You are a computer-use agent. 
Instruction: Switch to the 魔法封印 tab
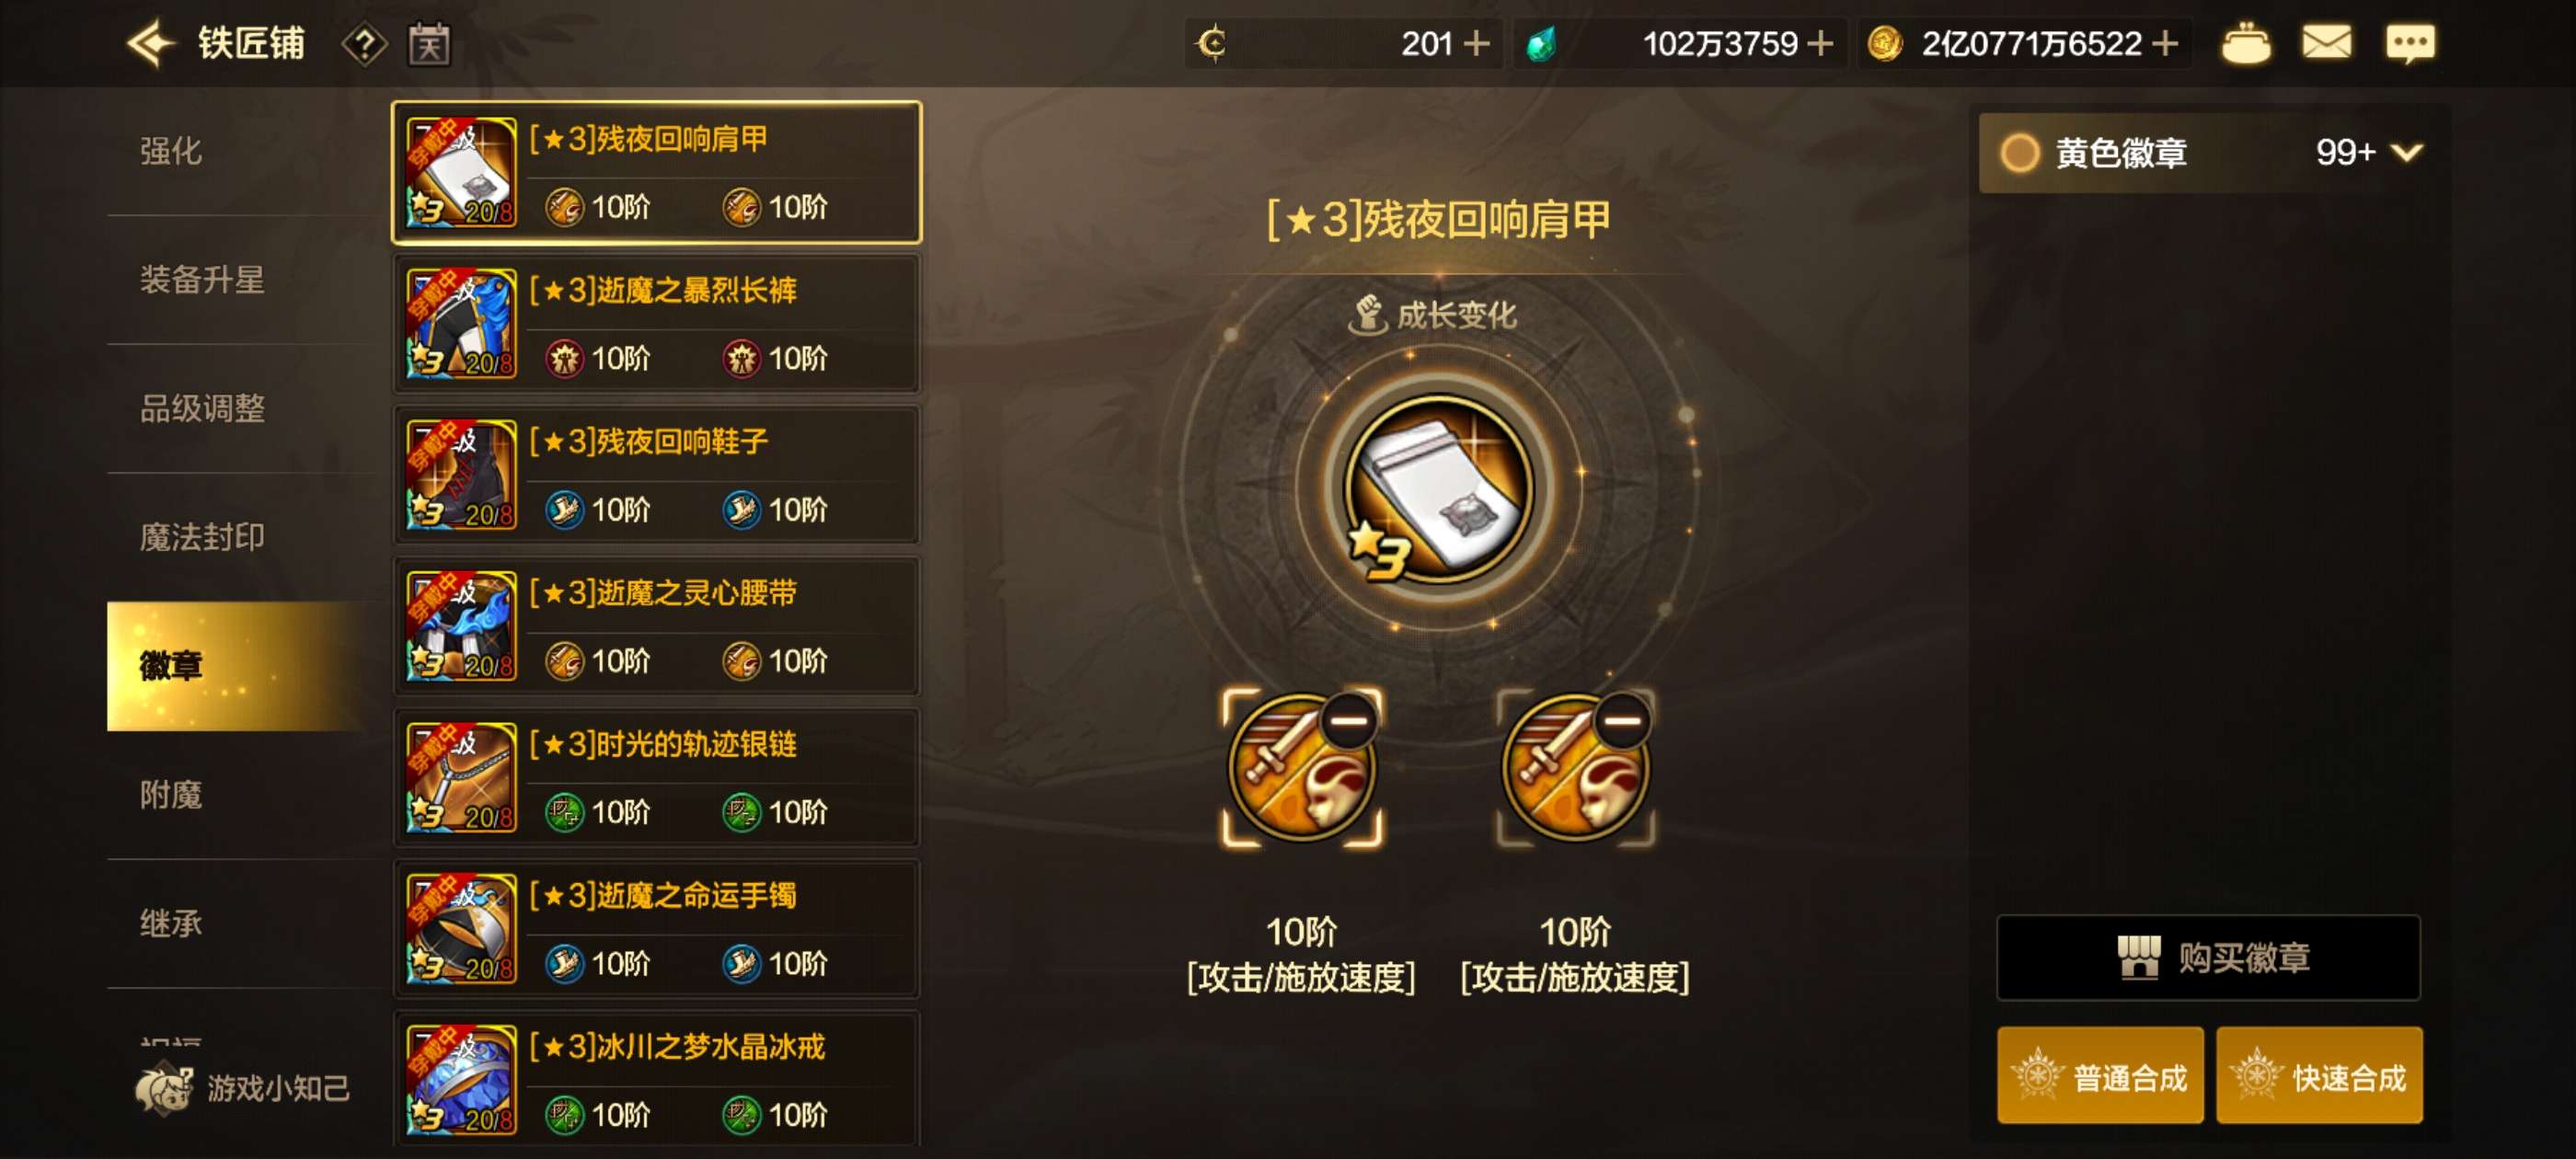pos(203,537)
